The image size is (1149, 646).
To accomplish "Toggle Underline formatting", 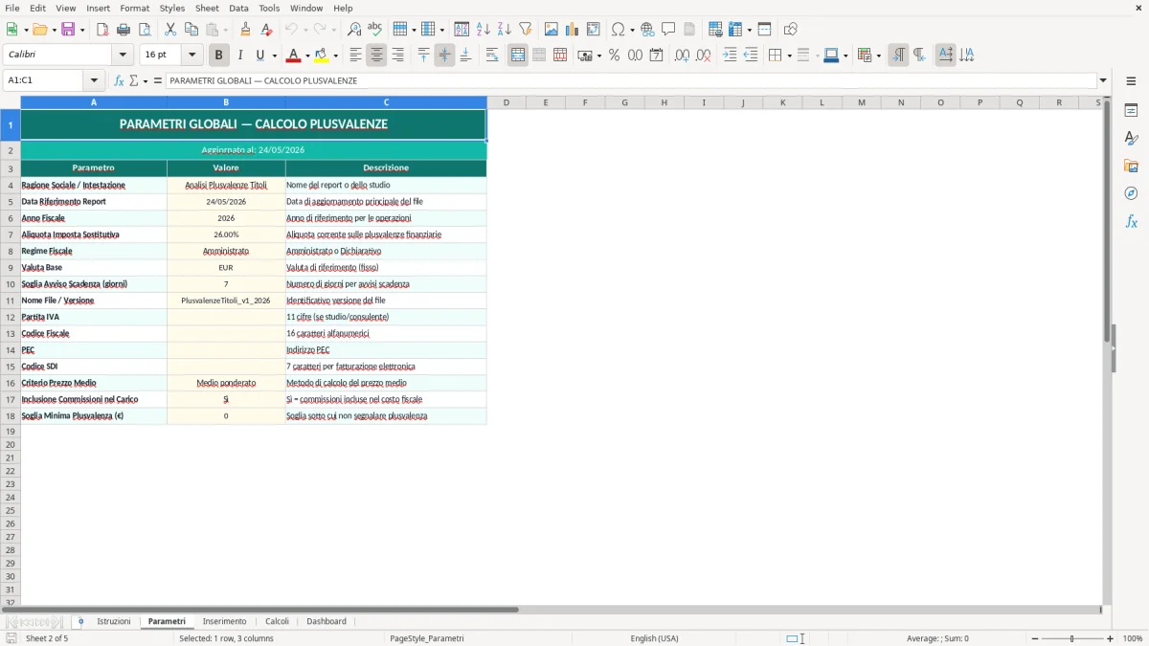I will pyautogui.click(x=259, y=56).
